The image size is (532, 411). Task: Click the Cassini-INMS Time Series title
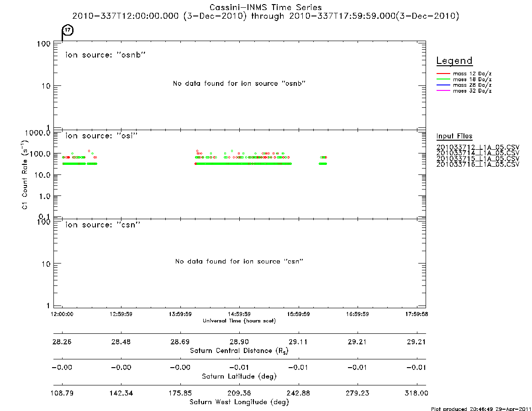point(266,7)
